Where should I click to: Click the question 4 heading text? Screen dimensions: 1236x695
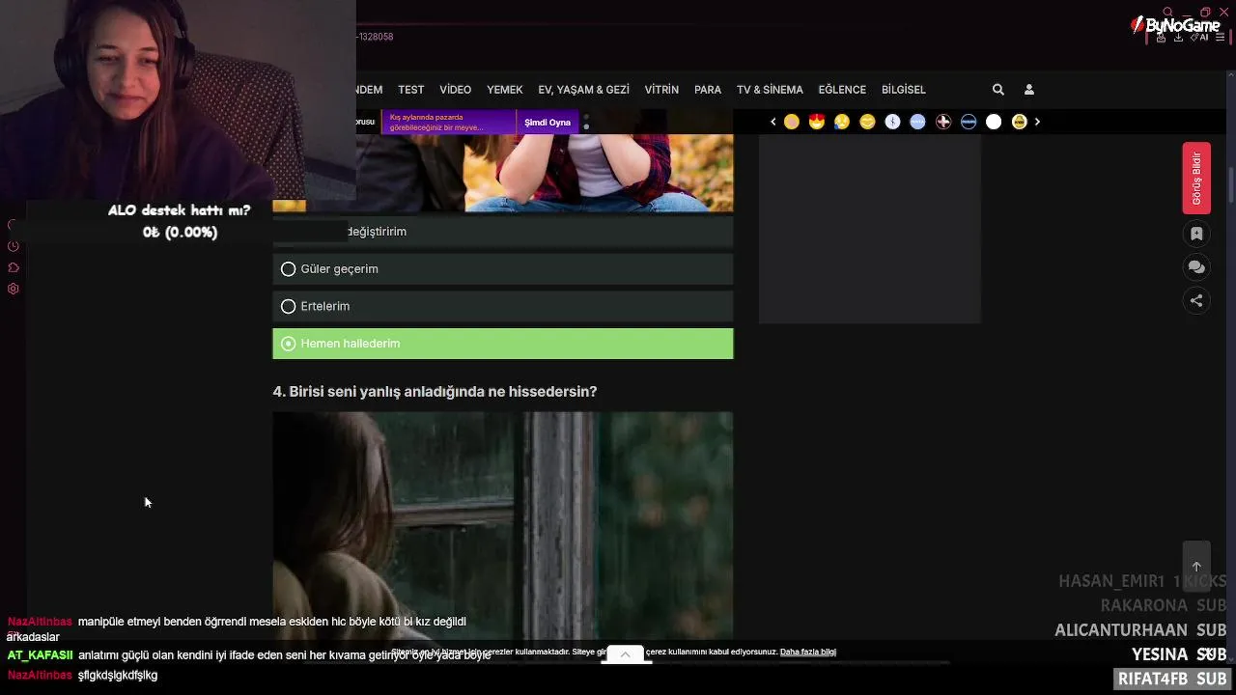[x=435, y=392]
